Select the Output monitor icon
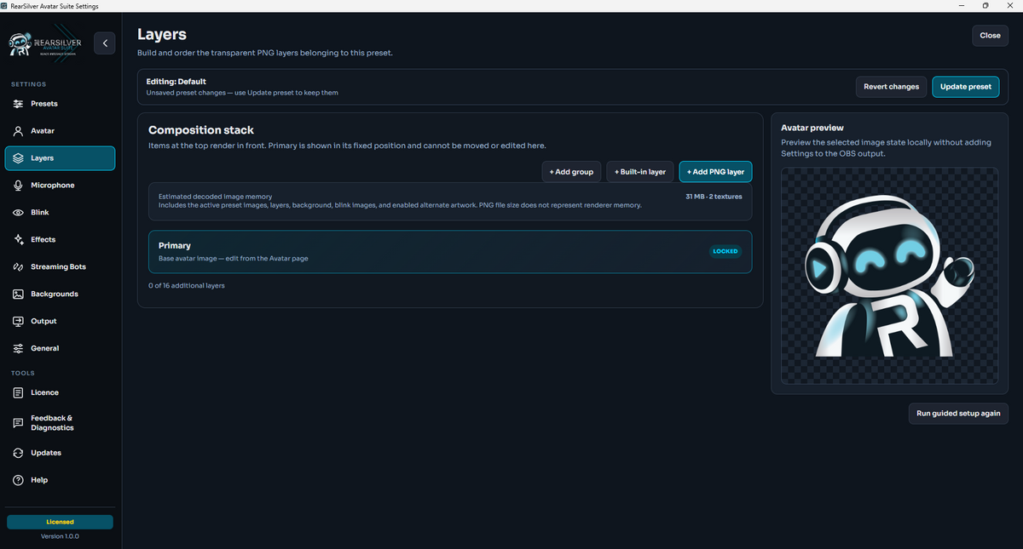This screenshot has width=1023, height=549. click(18, 322)
